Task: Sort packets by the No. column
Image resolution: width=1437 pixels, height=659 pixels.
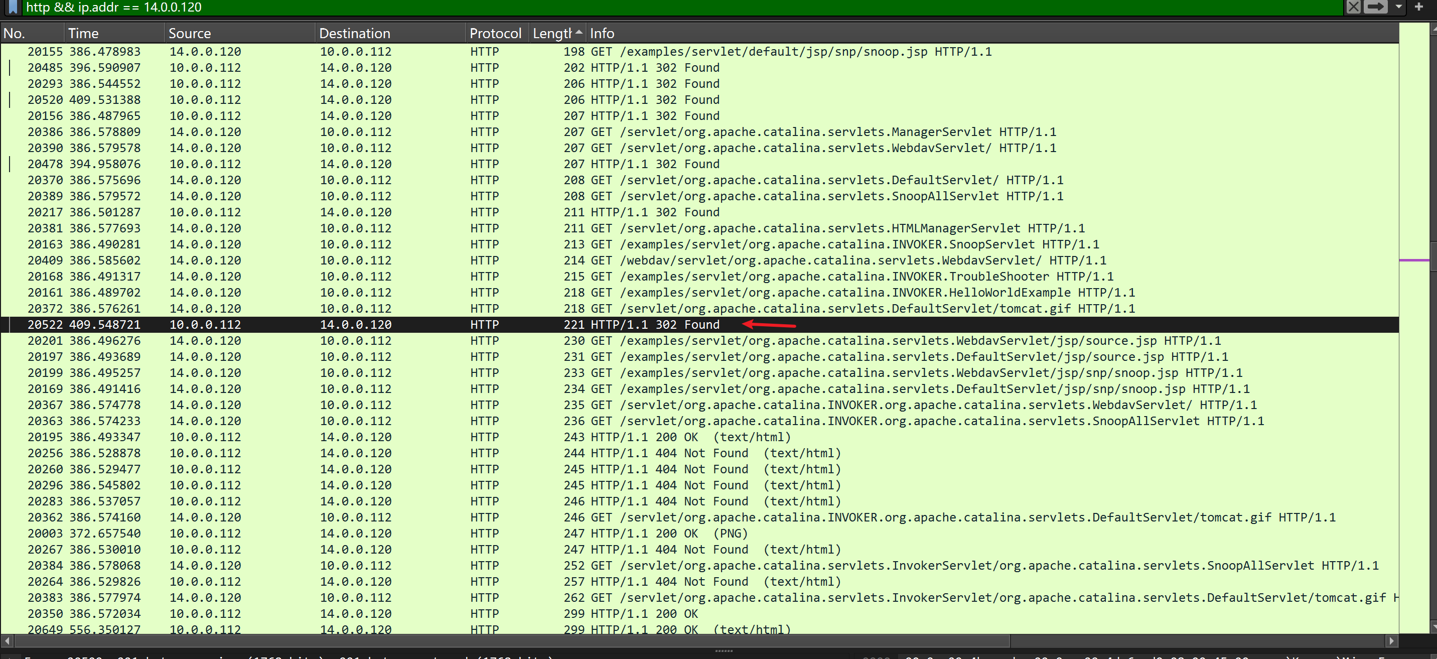Action: [31, 34]
